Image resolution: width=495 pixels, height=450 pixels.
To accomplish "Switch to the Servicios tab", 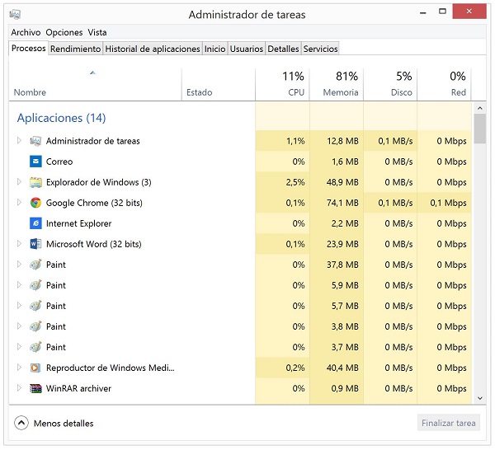I will [320, 49].
